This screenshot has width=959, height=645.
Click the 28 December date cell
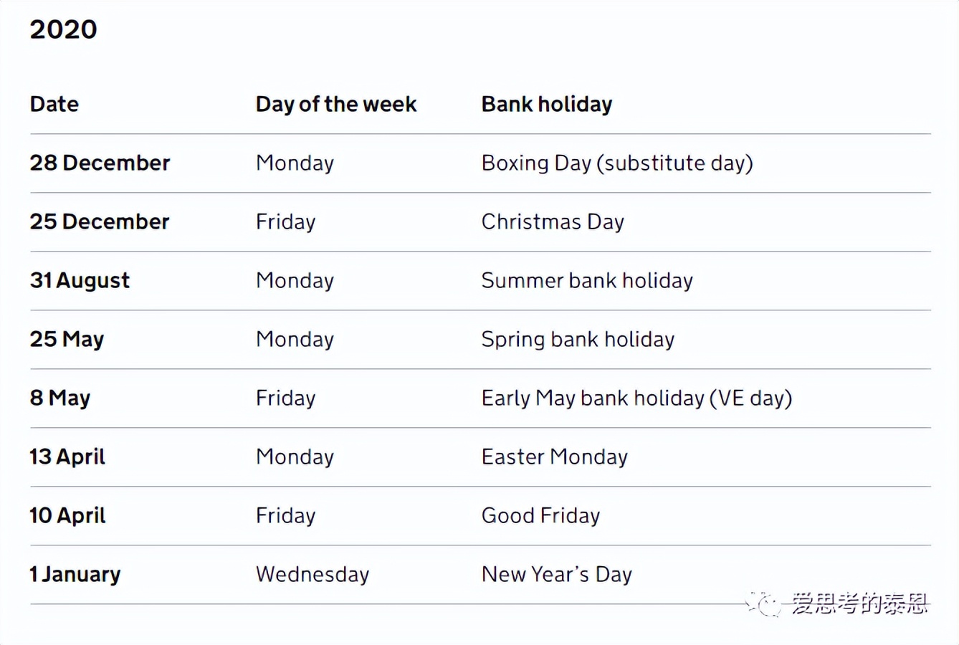click(100, 163)
